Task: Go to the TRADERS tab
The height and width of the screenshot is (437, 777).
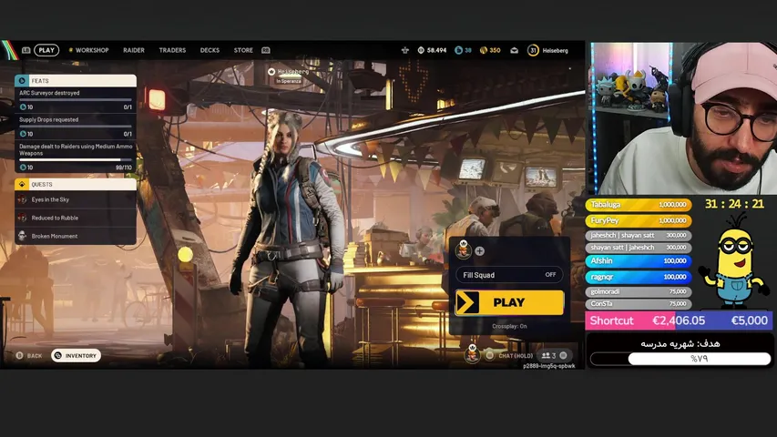Action: 172,50
